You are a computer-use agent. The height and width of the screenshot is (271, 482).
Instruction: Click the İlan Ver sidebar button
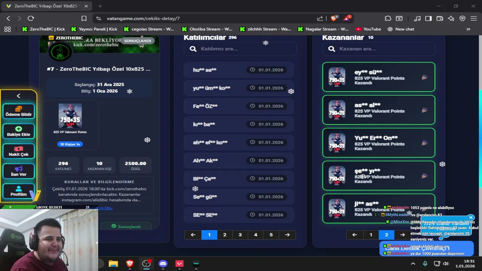18,171
